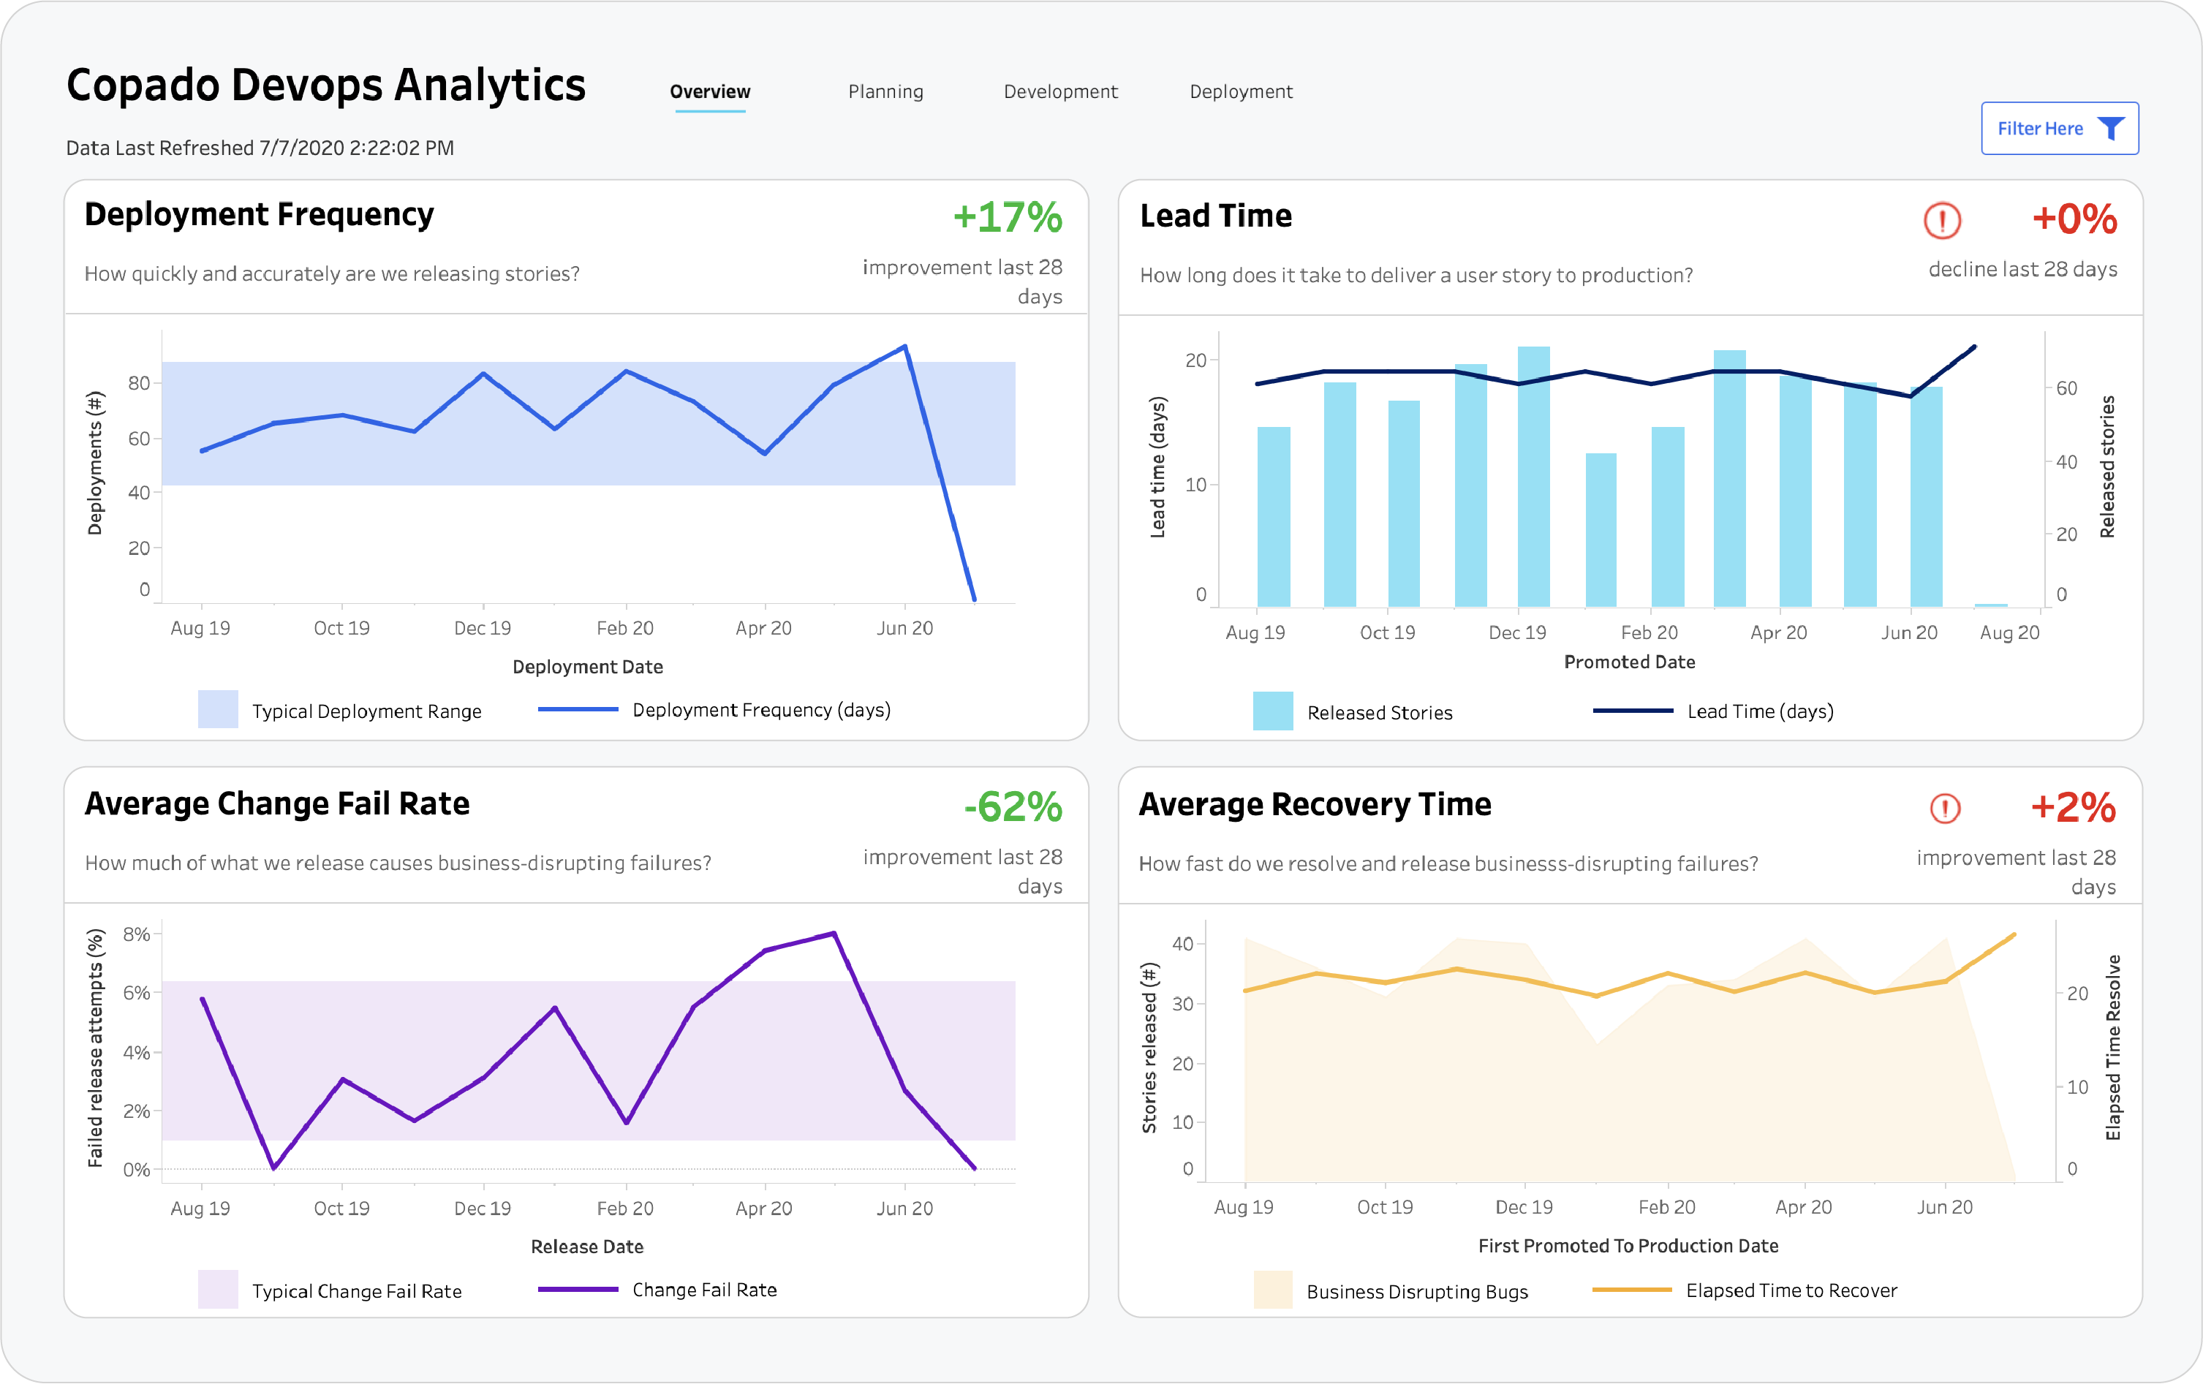Click the Lead Time red alert icon
This screenshot has width=2203, height=1384.
[1942, 221]
